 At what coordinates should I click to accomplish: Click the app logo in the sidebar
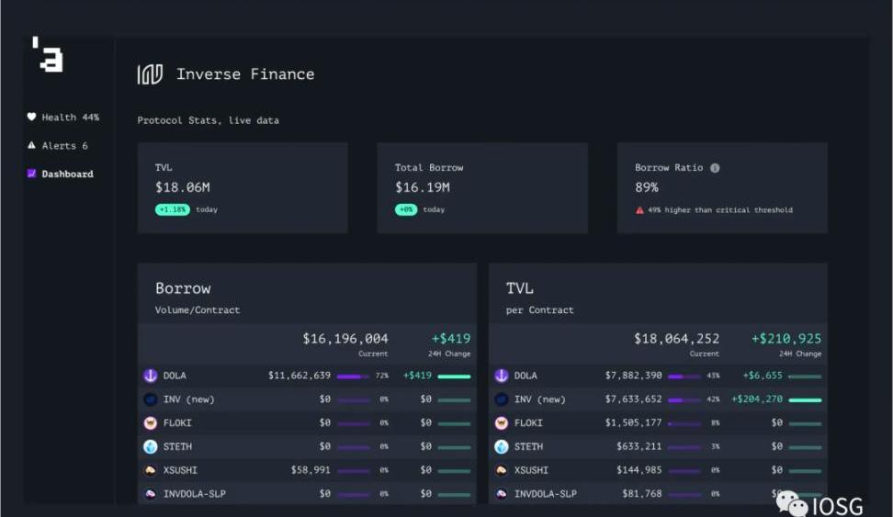click(47, 55)
